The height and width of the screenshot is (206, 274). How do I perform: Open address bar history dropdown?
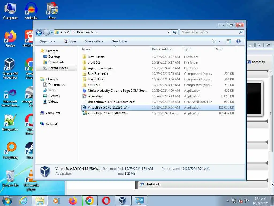[x=168, y=32]
